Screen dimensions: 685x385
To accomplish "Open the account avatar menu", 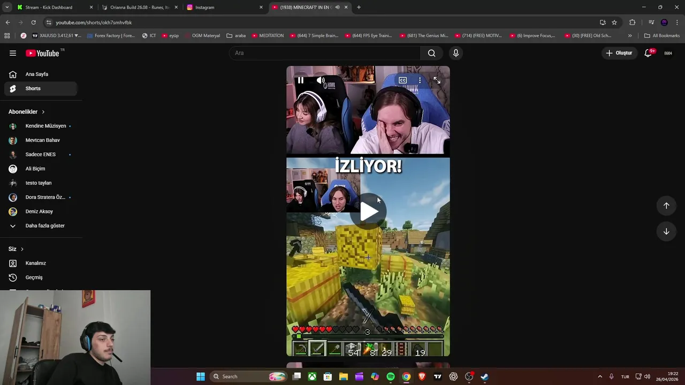I will pyautogui.click(x=668, y=53).
